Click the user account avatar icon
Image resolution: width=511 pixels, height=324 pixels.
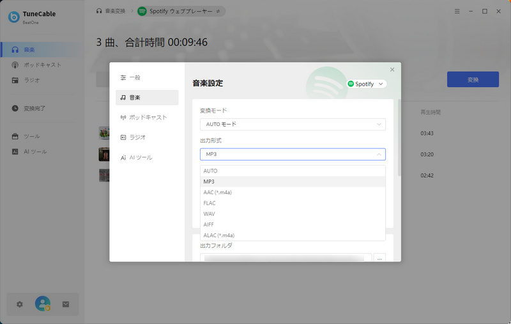tap(43, 304)
